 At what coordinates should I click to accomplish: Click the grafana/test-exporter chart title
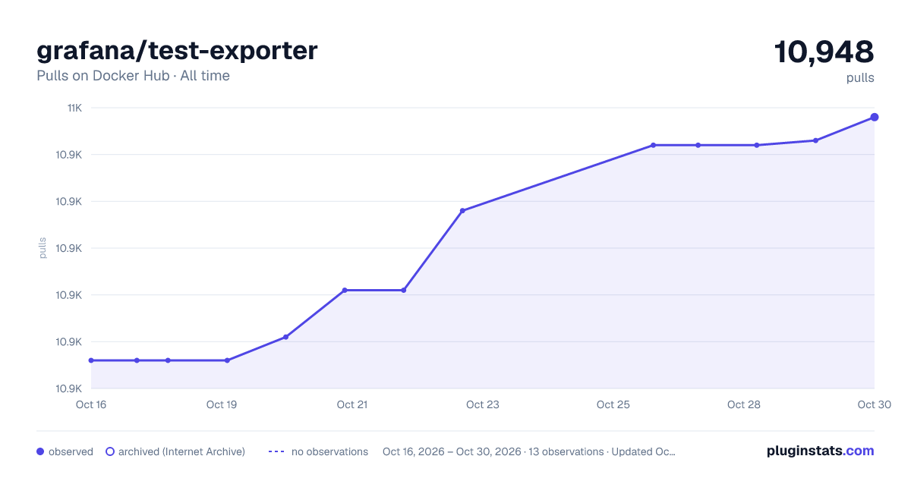point(177,50)
